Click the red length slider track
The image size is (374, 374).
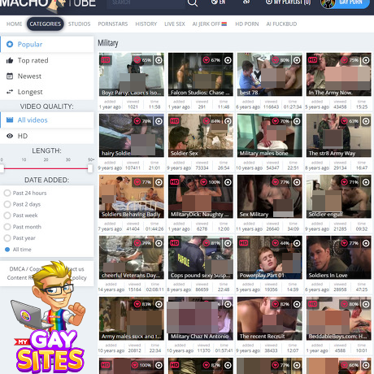coord(46,168)
